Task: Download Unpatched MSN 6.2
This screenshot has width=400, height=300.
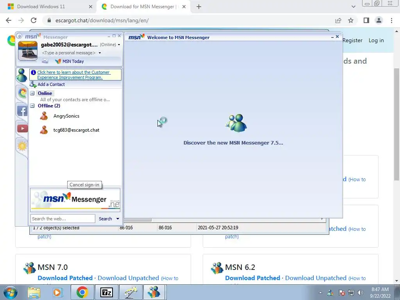Action: [x=316, y=278]
